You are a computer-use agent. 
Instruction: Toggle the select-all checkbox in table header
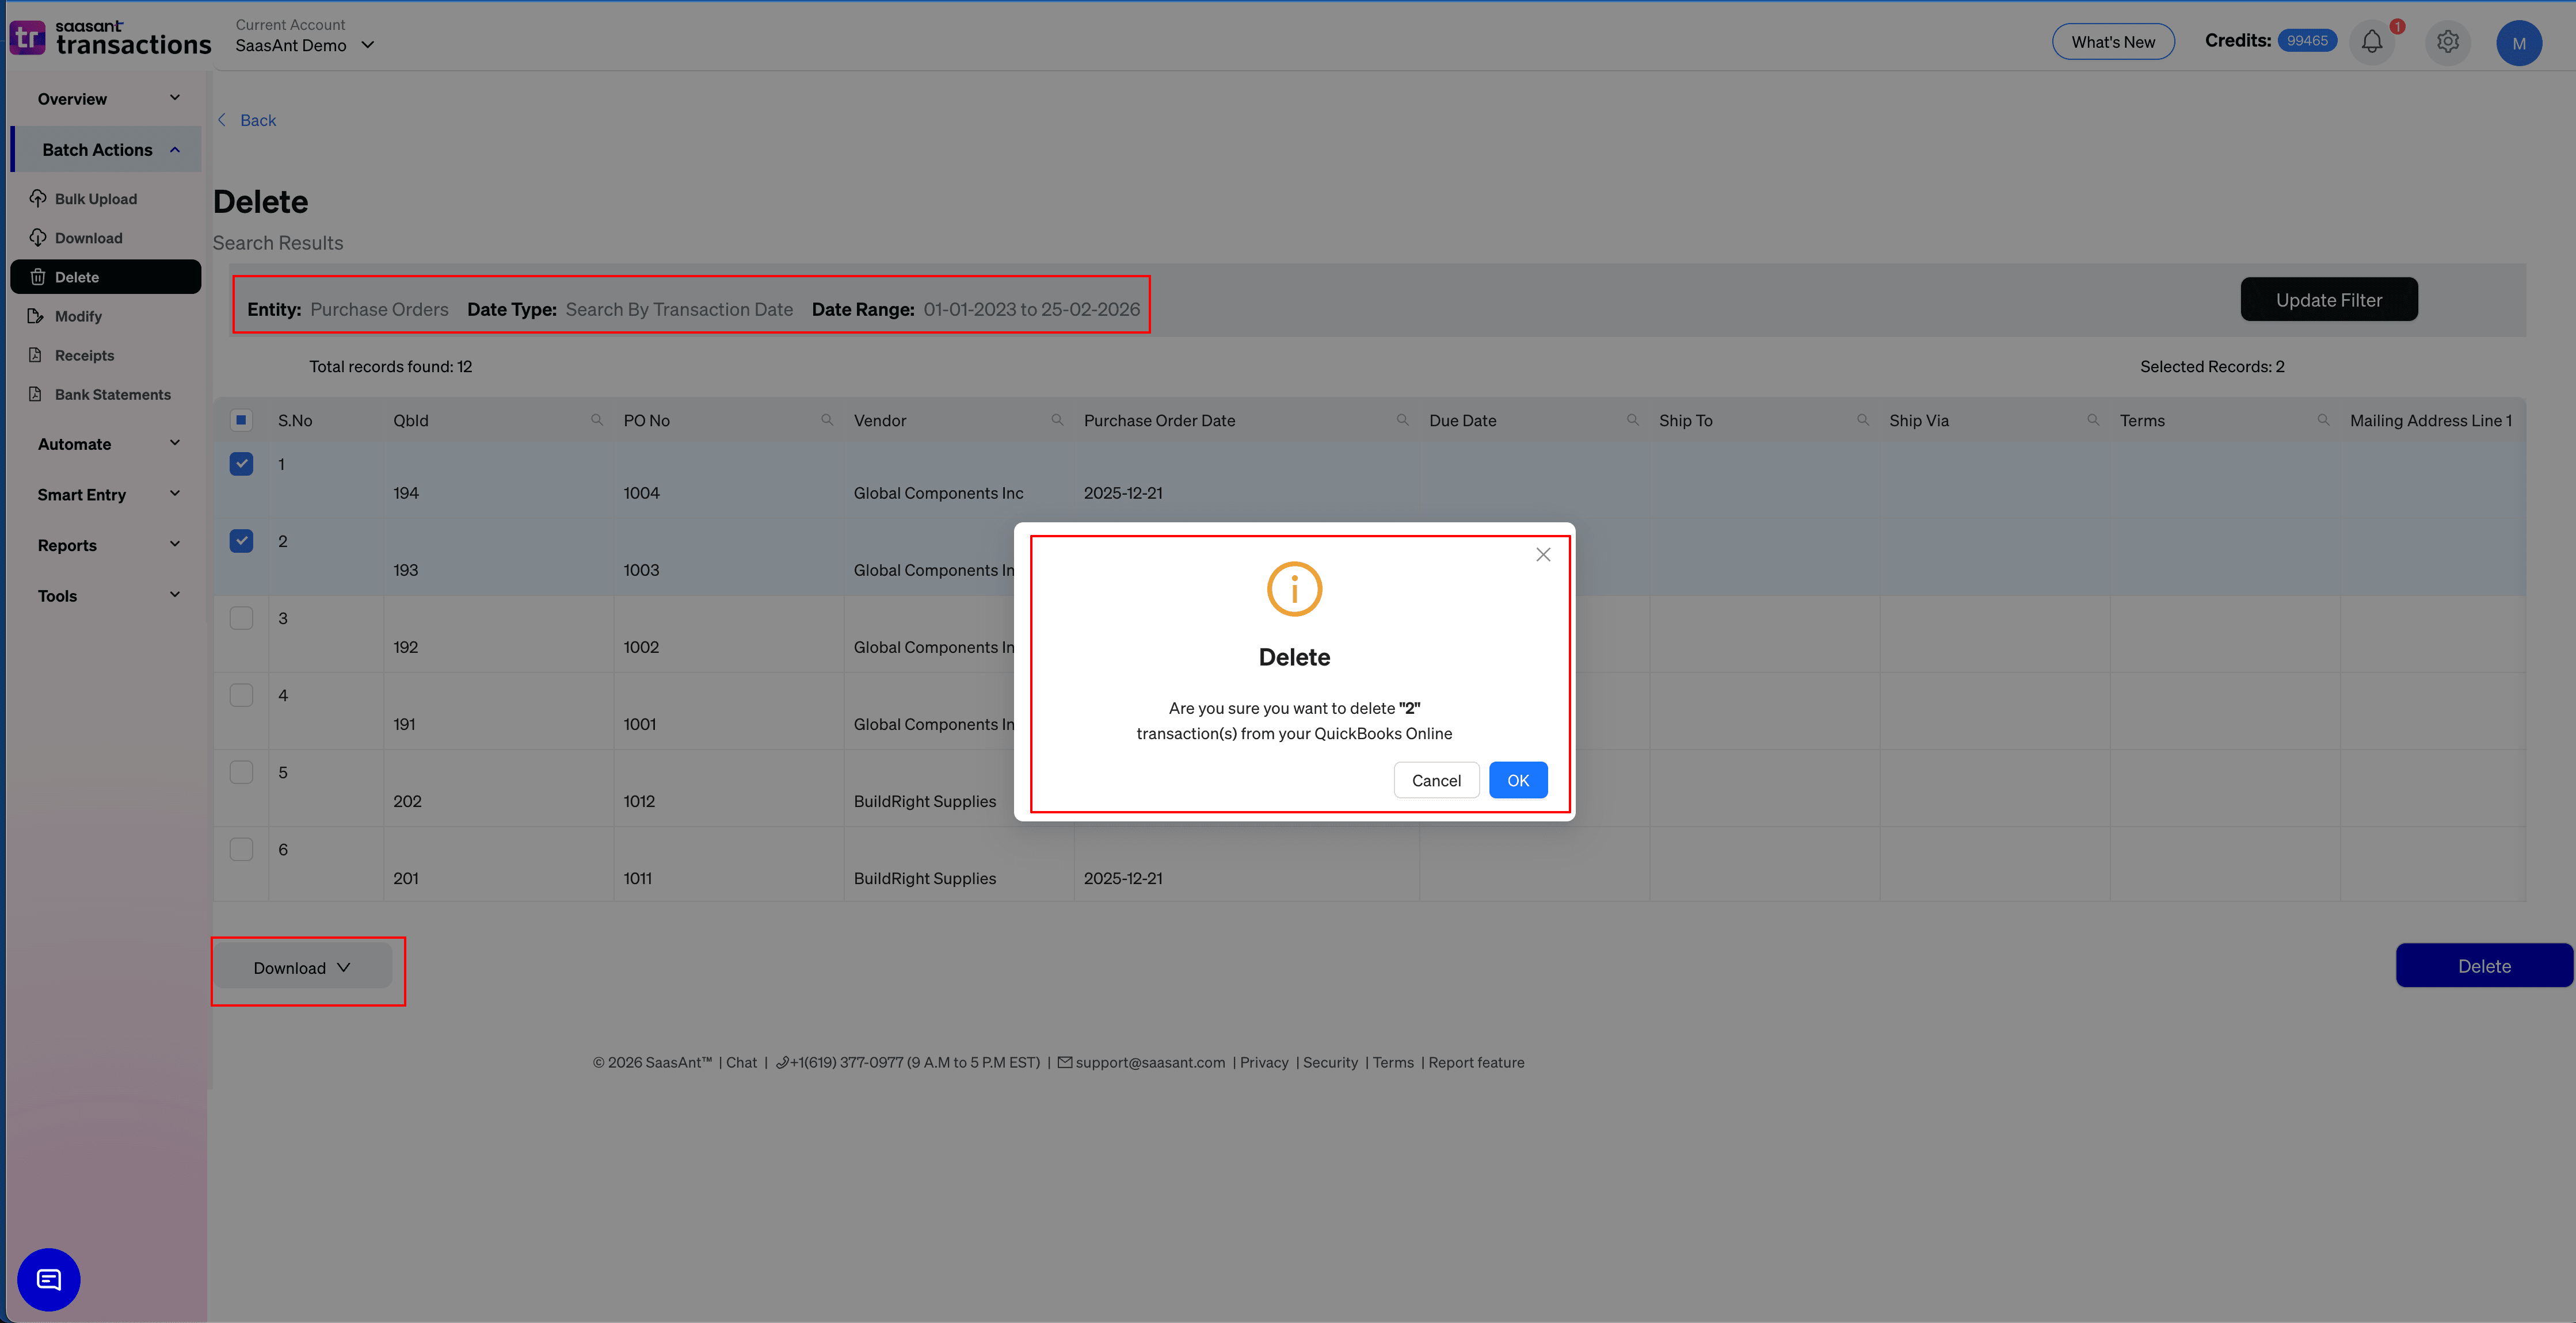pyautogui.click(x=241, y=420)
